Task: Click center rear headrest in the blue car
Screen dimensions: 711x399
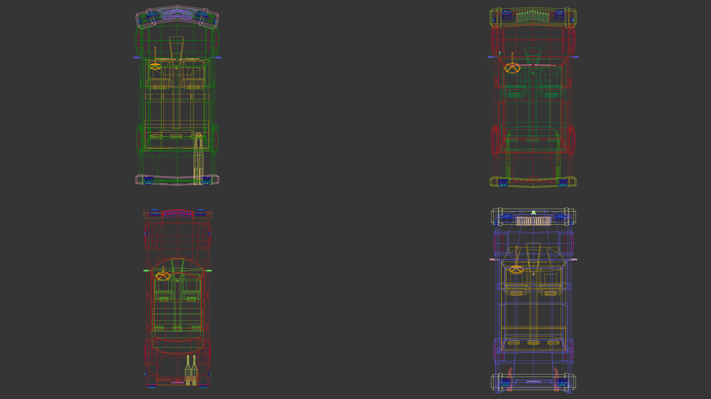Action: pos(533,343)
